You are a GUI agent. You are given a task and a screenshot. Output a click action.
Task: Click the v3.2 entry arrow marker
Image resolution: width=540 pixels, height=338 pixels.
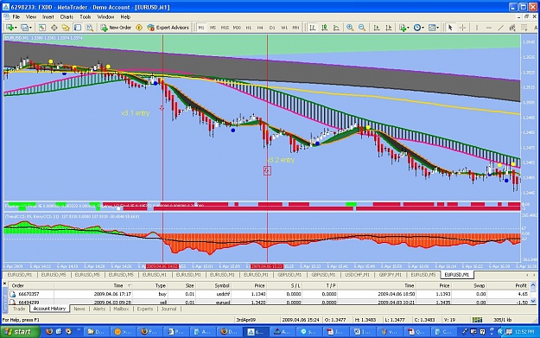pos(267,170)
